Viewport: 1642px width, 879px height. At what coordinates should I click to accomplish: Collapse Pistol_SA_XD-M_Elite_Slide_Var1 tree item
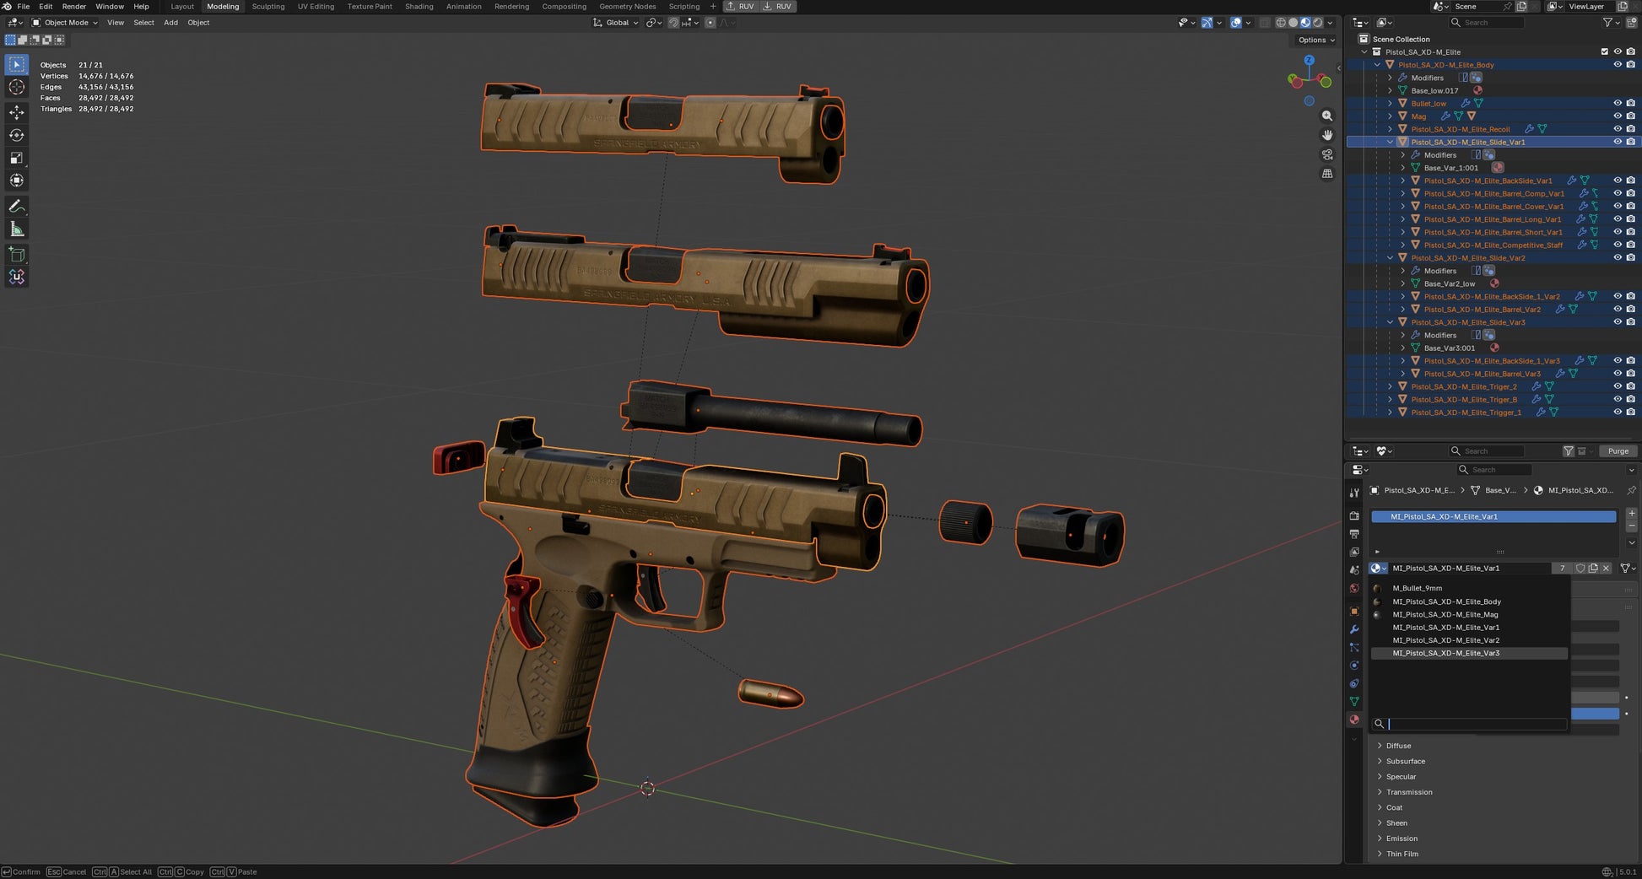pyautogui.click(x=1391, y=142)
